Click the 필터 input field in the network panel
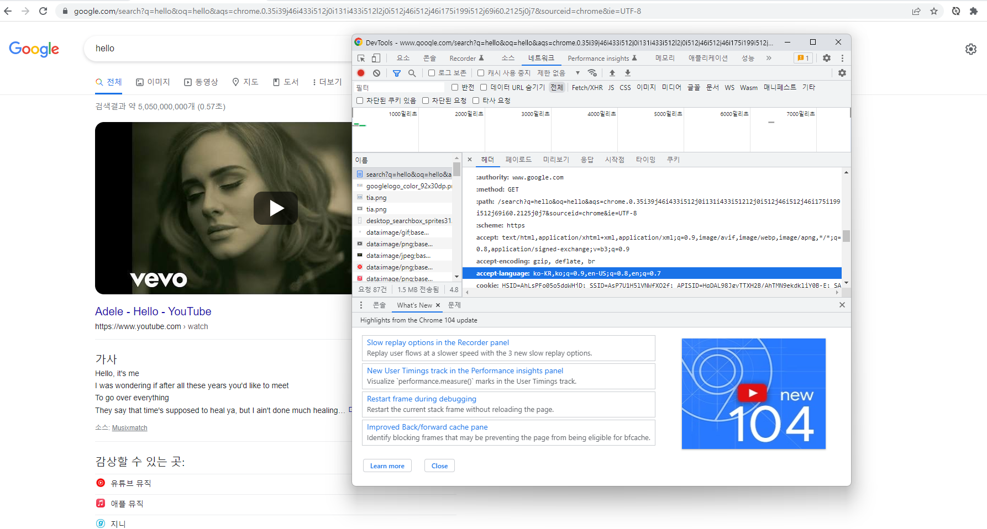987x529 pixels. (x=400, y=87)
